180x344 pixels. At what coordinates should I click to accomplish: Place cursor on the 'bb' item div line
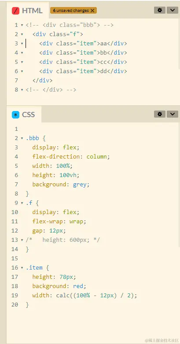83,53
